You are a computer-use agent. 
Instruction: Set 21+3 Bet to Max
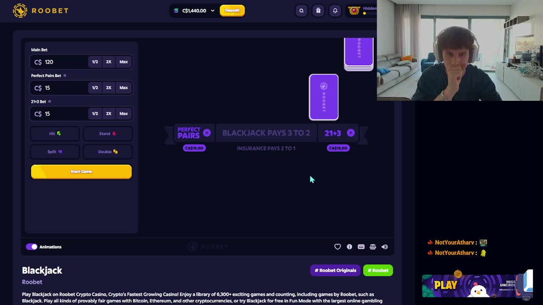click(x=123, y=114)
